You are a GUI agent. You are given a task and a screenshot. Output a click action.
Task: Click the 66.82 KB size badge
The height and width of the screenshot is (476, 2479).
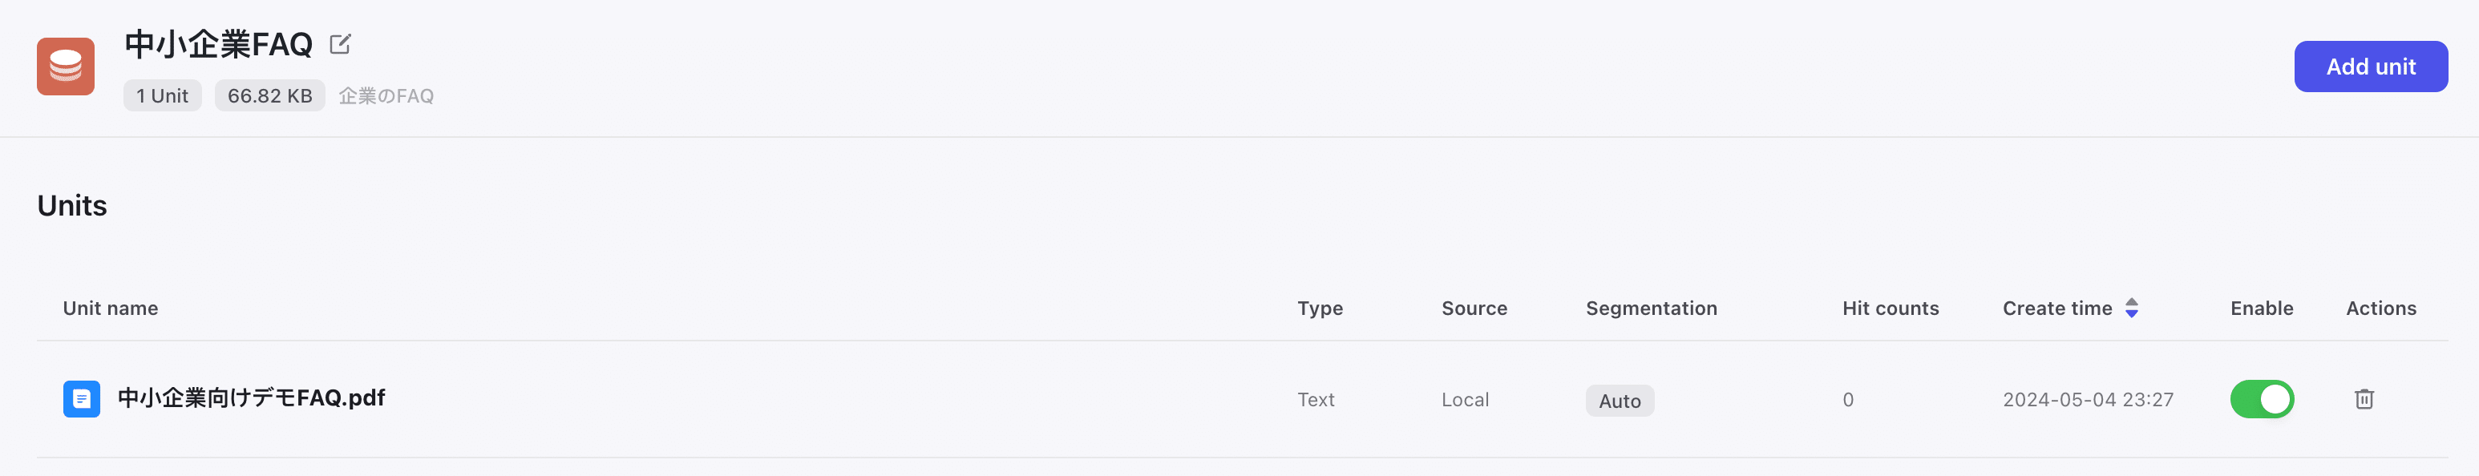point(269,96)
